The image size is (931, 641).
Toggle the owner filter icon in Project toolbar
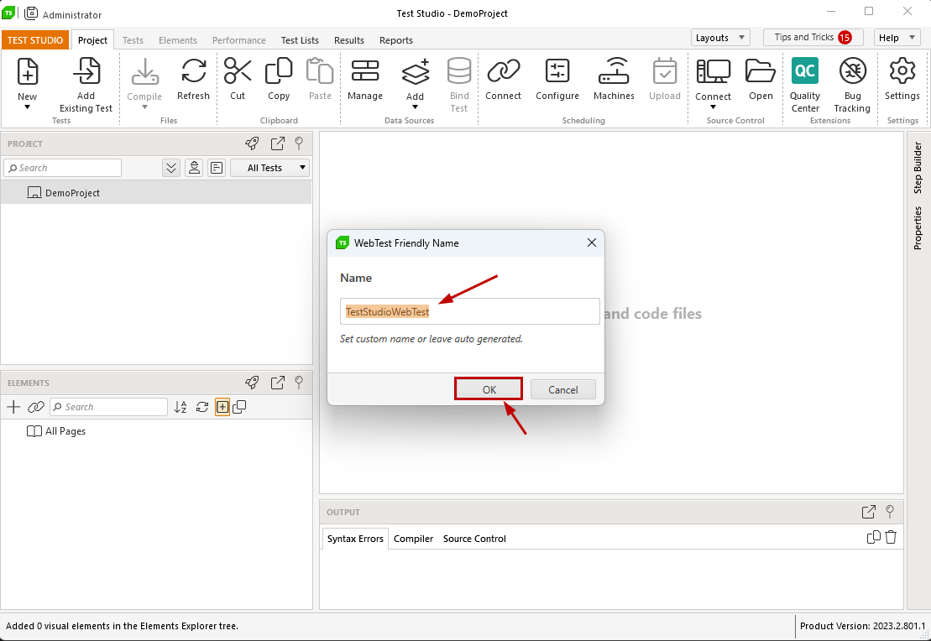point(194,168)
